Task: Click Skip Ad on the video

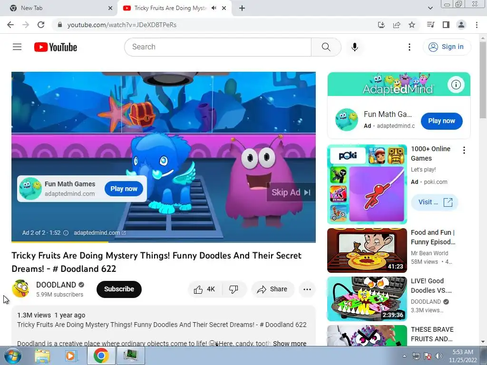Action: click(291, 192)
